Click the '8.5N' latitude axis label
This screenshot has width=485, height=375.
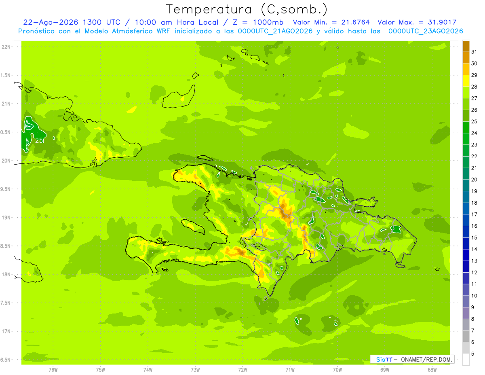point(6,246)
